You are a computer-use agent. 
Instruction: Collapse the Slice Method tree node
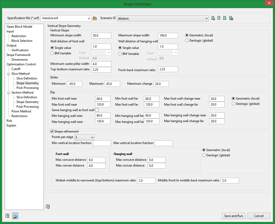pyautogui.click(x=9, y=74)
